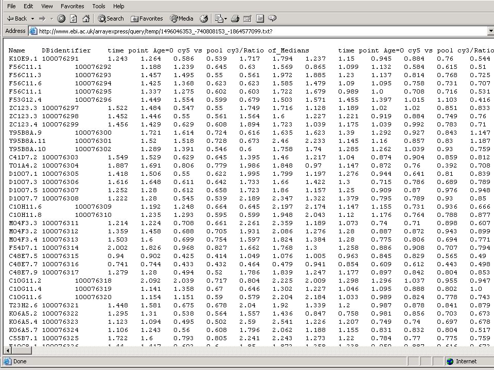
Task: Select gene name 'C10H11.8'
Action: pyautogui.click(x=25, y=215)
